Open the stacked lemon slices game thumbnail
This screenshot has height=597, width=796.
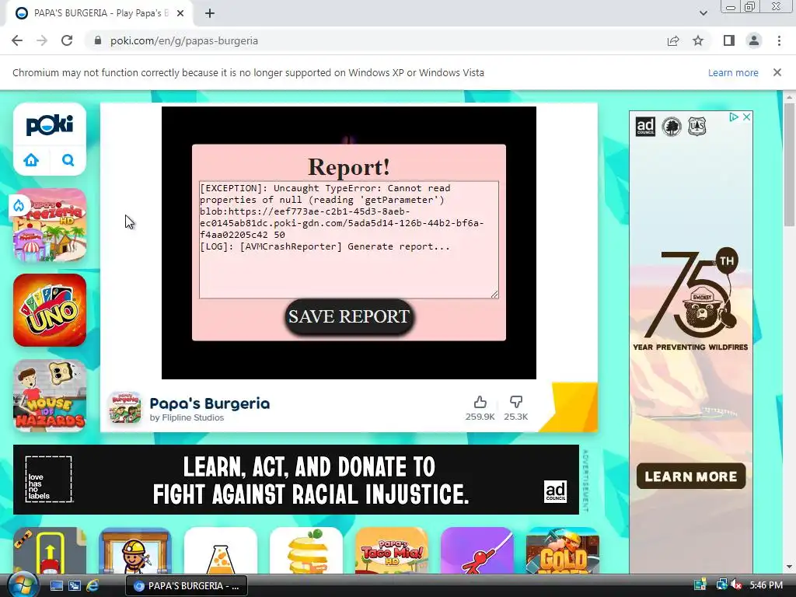click(306, 551)
